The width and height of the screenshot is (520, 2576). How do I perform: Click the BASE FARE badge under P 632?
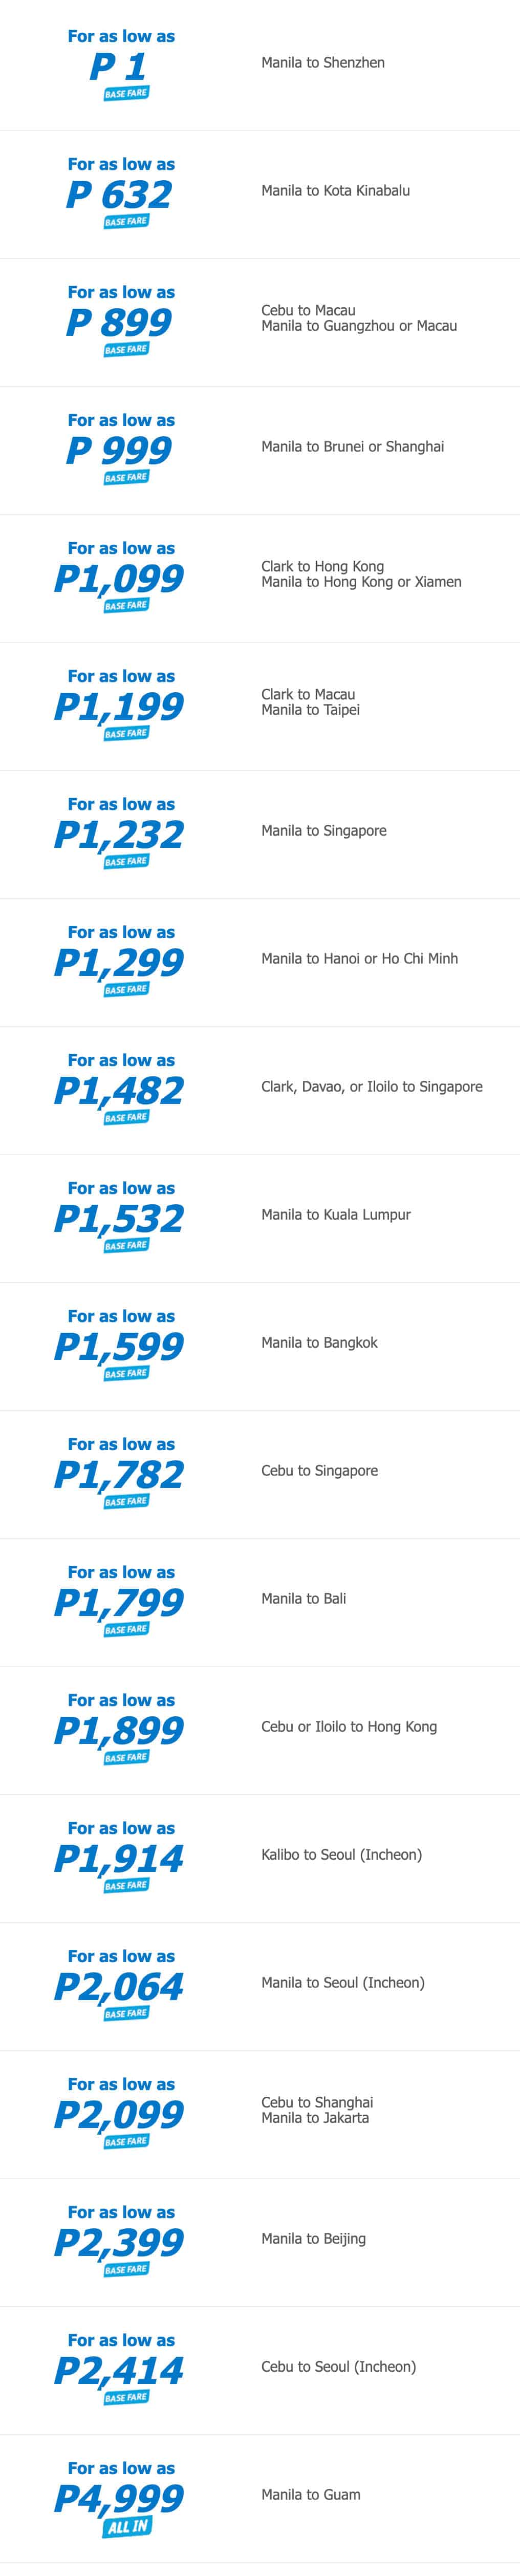click(126, 222)
